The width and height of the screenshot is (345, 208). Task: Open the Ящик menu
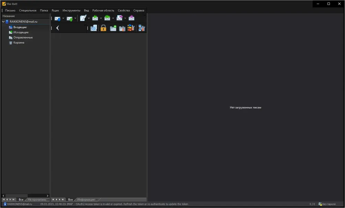pyautogui.click(x=55, y=10)
